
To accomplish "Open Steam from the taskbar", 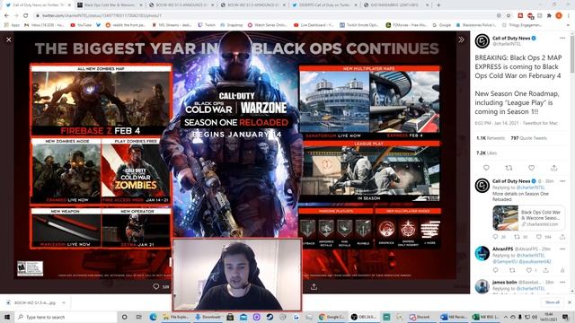I will (x=270, y=317).
